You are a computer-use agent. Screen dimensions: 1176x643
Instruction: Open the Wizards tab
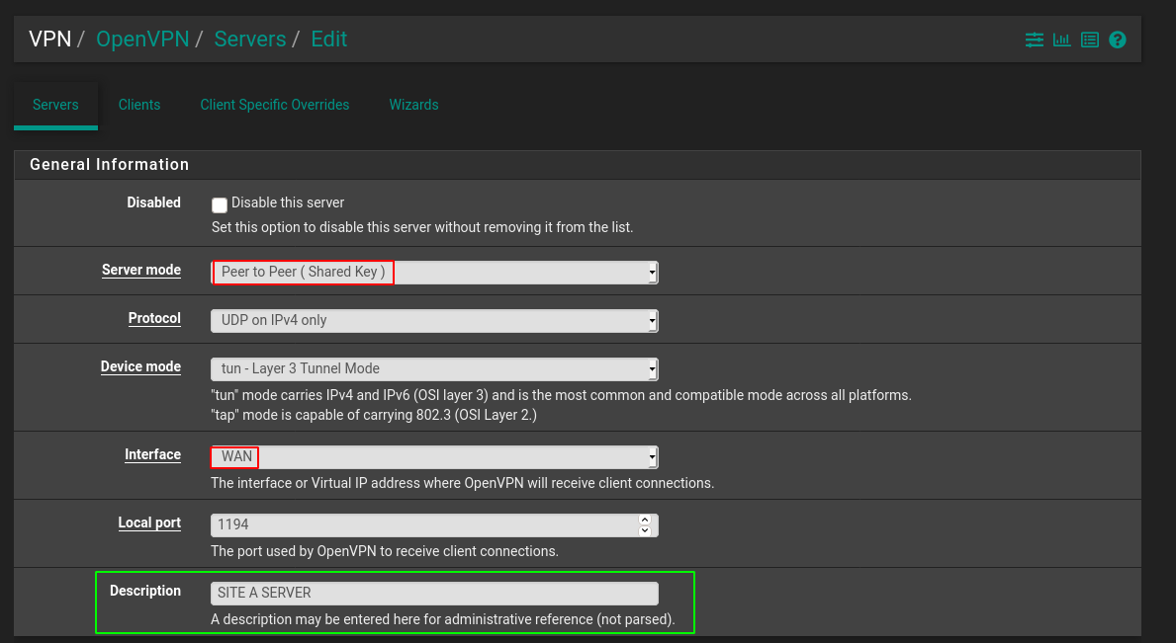pyautogui.click(x=414, y=105)
